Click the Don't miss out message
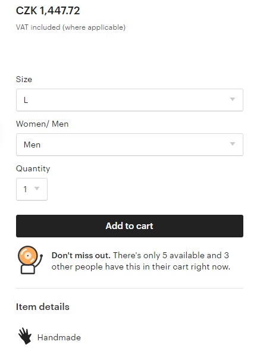257x351 pixels. click(141, 261)
